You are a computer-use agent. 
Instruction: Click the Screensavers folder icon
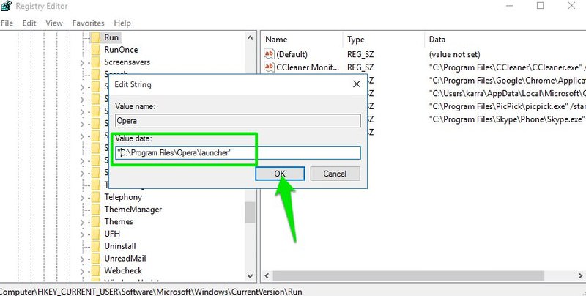(96, 62)
